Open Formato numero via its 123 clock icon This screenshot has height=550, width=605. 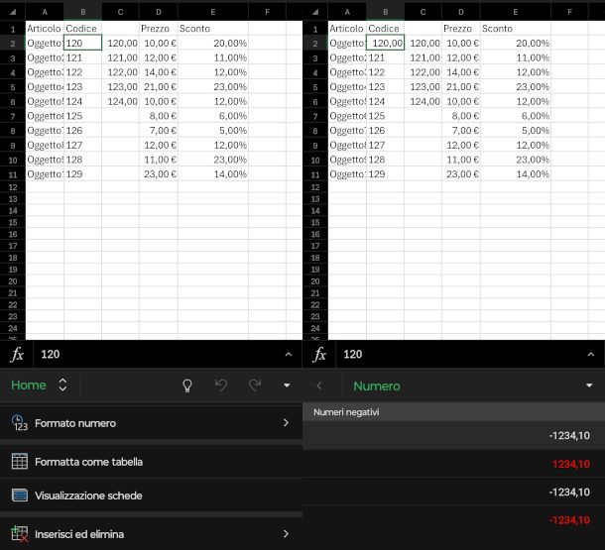pos(19,423)
